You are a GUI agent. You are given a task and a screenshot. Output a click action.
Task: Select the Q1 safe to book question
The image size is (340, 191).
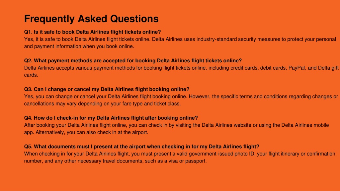[x=92, y=32]
